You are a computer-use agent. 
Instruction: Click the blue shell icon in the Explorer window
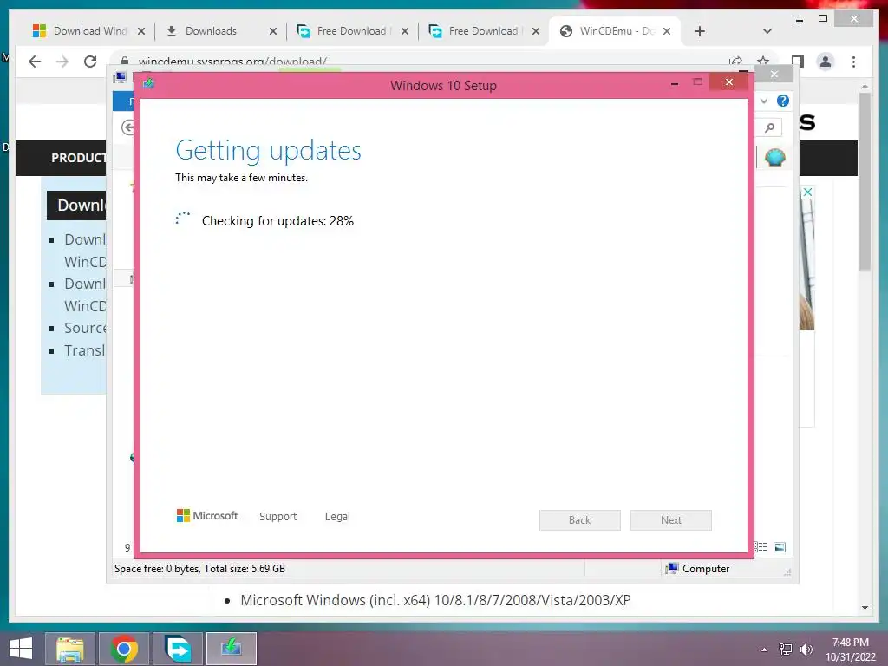click(x=774, y=157)
